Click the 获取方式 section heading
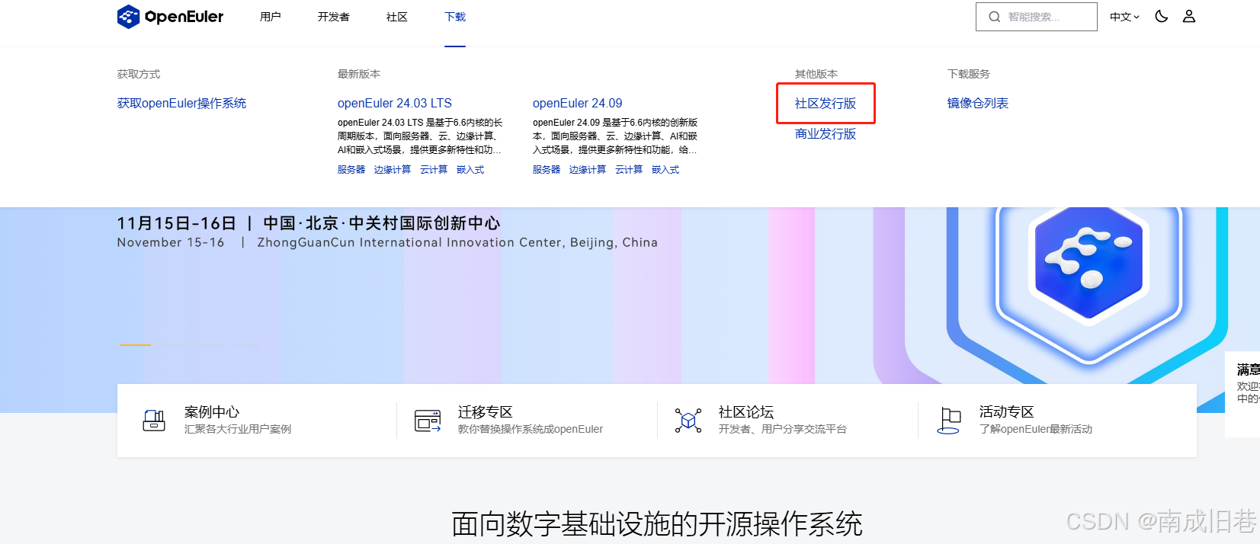1260x544 pixels. (x=139, y=74)
